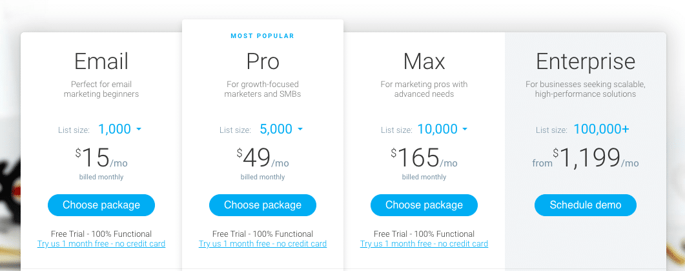
Task: Select the Enterprise plan heading
Action: pos(586,62)
